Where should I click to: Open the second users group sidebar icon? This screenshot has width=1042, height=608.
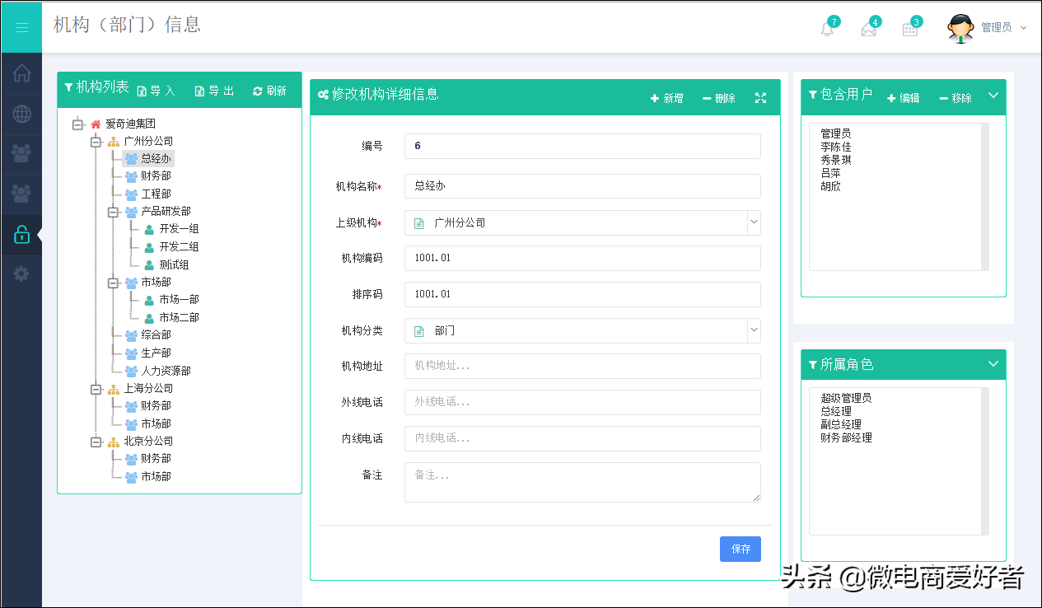(x=21, y=194)
